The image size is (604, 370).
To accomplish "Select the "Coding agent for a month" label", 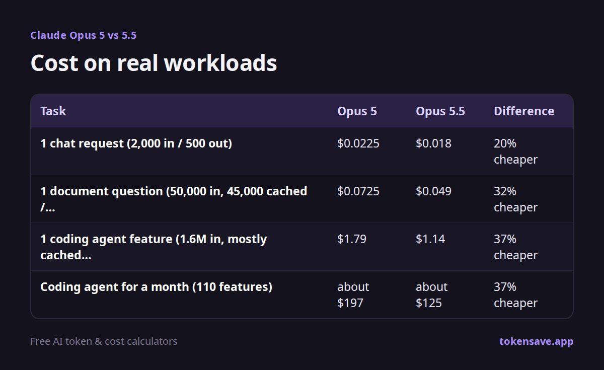I will [x=156, y=287].
